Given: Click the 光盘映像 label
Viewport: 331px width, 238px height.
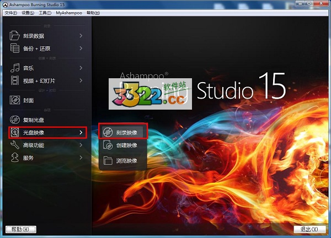Looking at the screenshot, I should coord(34,133).
